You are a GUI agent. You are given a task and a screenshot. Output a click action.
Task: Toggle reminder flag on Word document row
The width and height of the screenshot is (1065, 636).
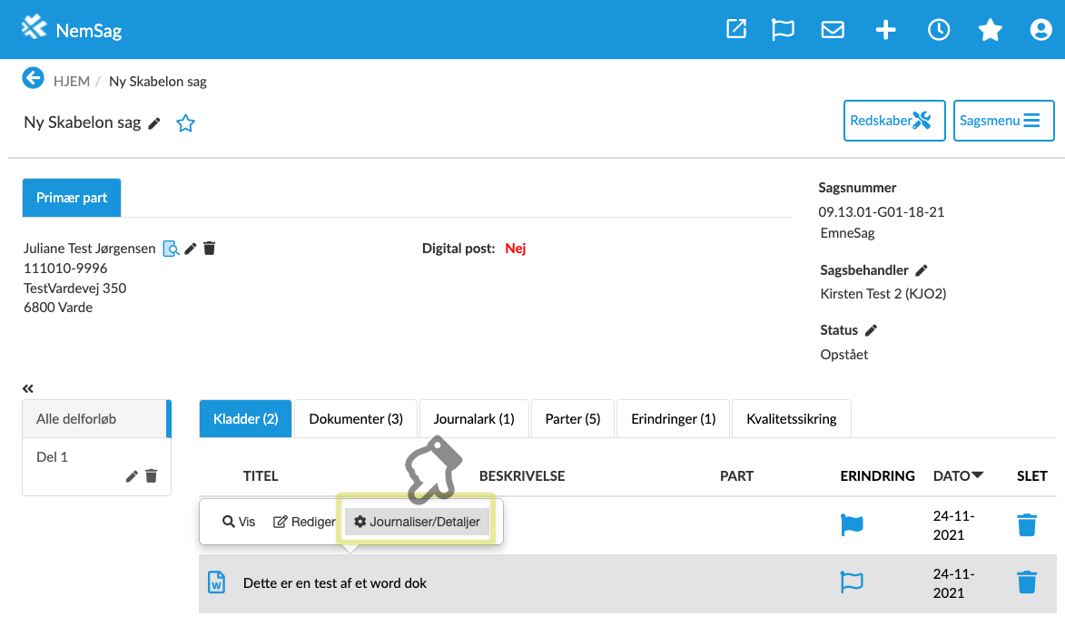[852, 582]
